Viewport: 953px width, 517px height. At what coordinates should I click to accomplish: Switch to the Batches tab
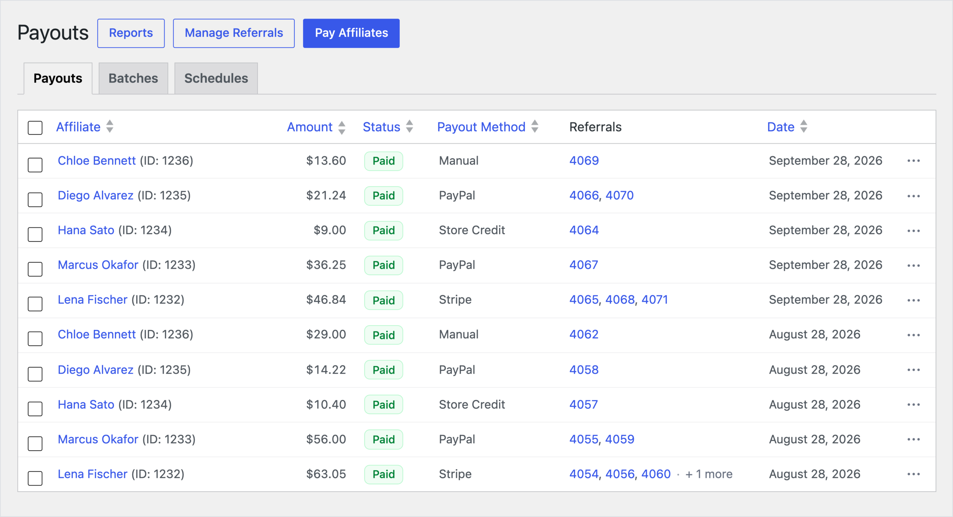pos(133,78)
